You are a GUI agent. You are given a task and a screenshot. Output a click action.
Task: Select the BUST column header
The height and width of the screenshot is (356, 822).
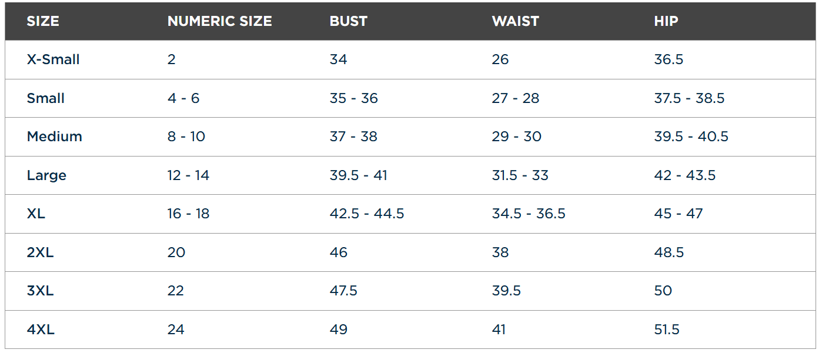point(348,21)
